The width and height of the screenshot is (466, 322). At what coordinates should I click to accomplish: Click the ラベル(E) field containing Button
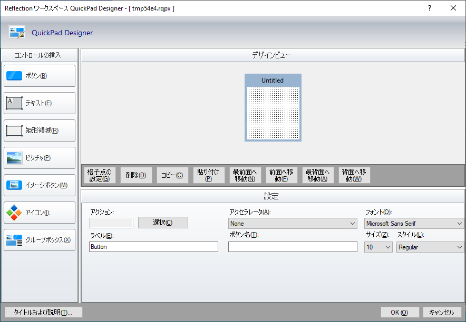tap(153, 247)
